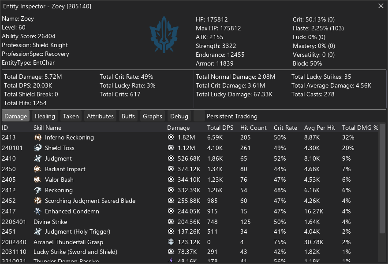Click the Armor: 11839 stat

pos(215,63)
